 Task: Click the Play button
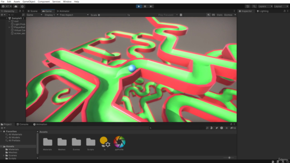click(x=139, y=6)
